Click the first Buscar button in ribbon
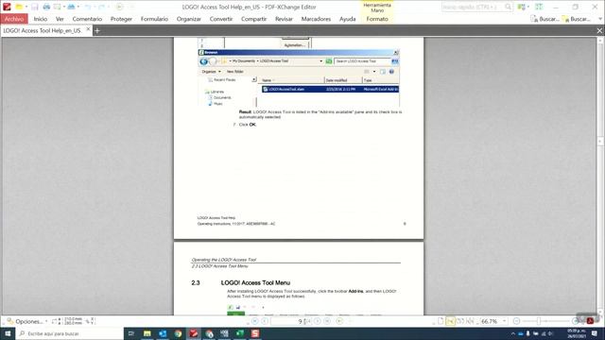Image resolution: width=605 pixels, height=340 pixels. click(x=544, y=19)
